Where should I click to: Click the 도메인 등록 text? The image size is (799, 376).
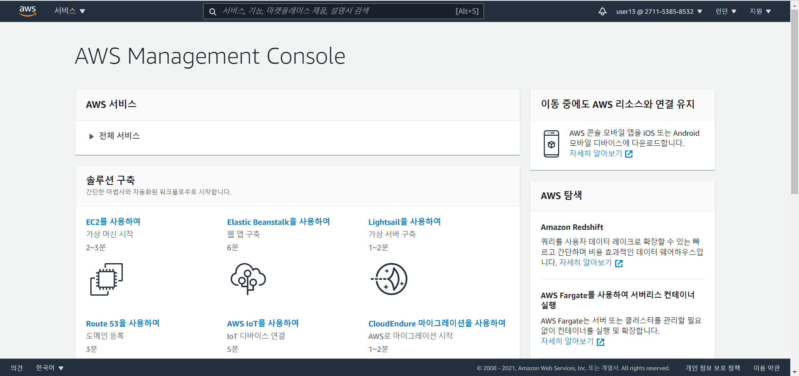[x=105, y=336]
